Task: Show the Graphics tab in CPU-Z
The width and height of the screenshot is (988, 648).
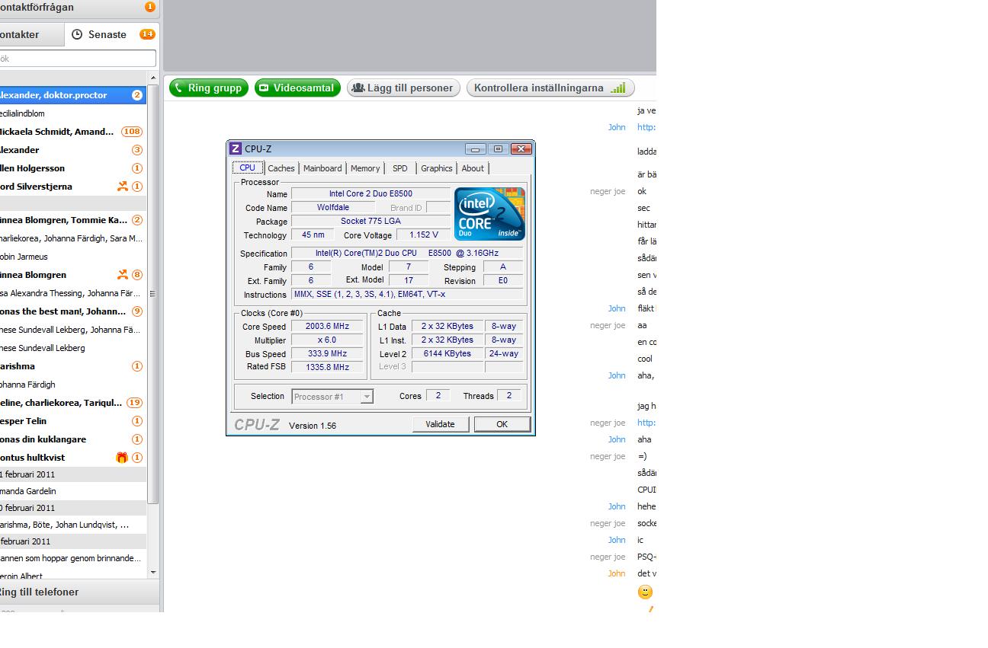Action: click(x=437, y=168)
